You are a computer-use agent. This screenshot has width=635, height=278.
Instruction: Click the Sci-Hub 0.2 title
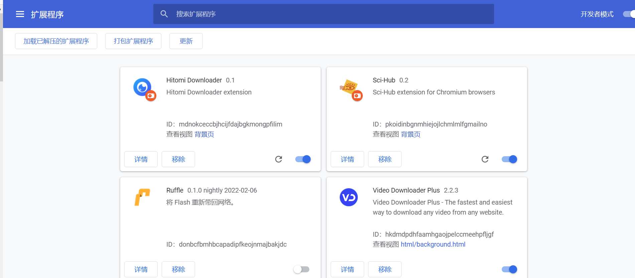click(x=390, y=80)
